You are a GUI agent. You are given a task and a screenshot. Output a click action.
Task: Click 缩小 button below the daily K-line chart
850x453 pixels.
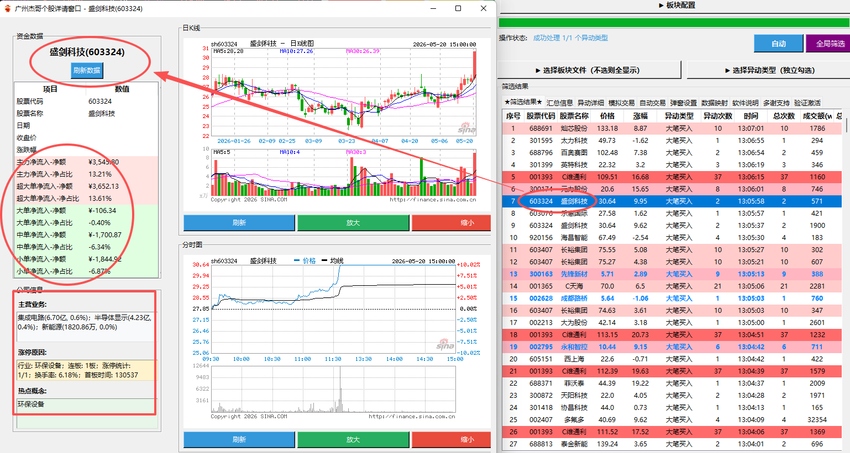click(x=452, y=223)
